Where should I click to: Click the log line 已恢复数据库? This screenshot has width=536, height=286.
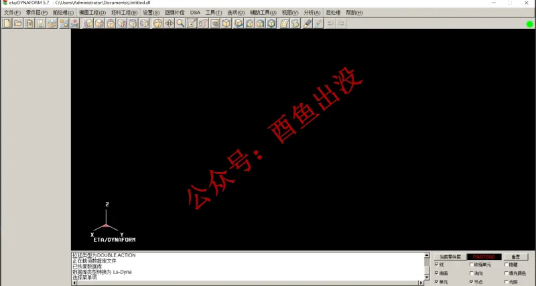pyautogui.click(x=87, y=267)
